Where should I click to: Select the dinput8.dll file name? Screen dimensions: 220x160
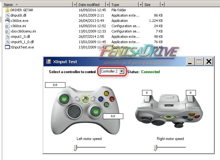click(18, 15)
